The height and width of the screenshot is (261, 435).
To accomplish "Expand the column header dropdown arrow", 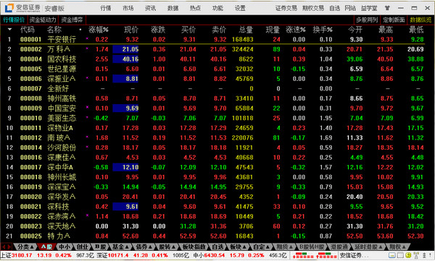I will pyautogui.click(x=9, y=30).
